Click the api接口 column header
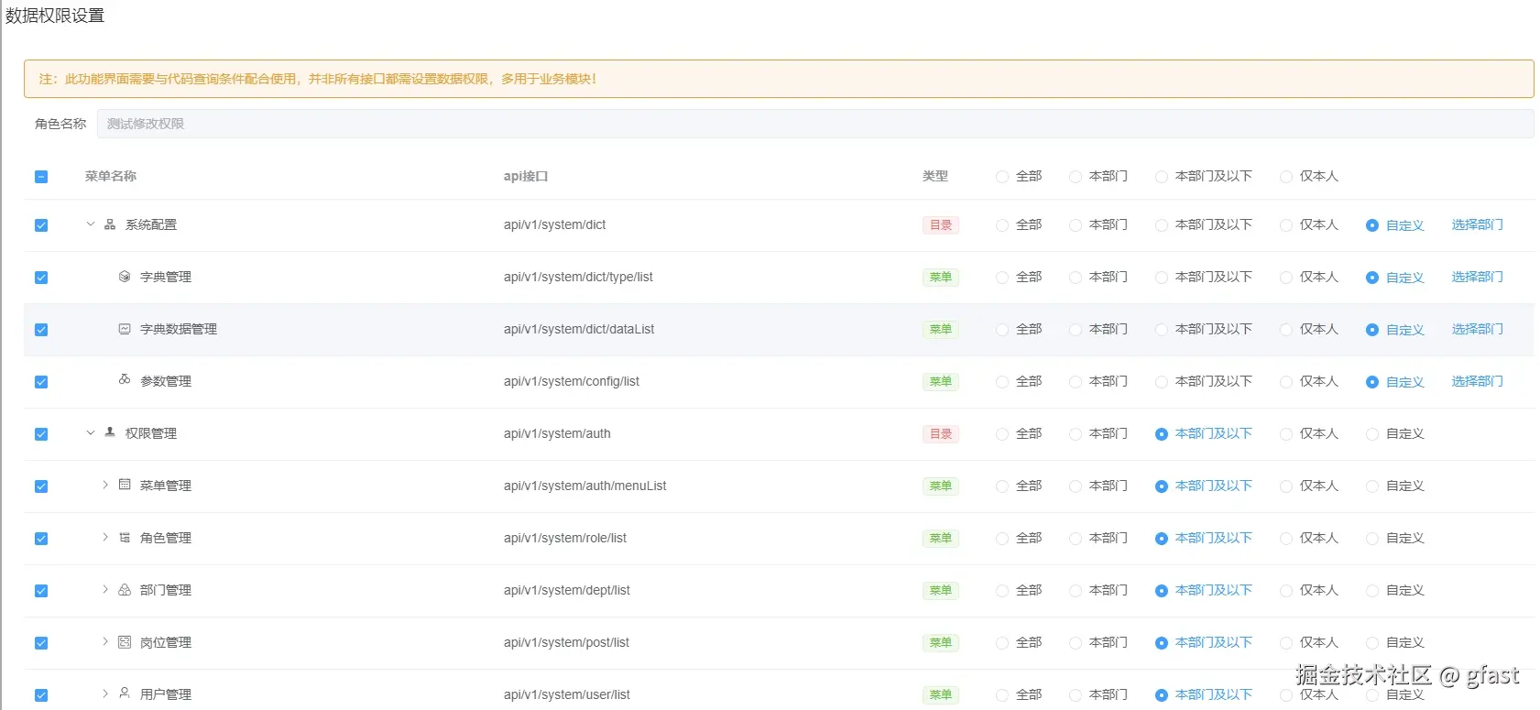 [x=526, y=176]
